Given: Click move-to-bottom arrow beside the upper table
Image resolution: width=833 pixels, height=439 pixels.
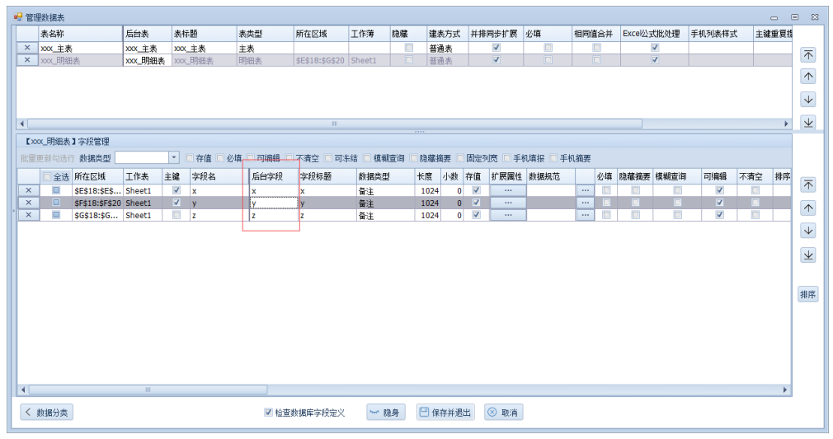Looking at the screenshot, I should [x=808, y=122].
